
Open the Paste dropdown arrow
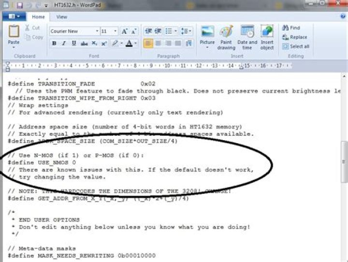tap(14, 47)
